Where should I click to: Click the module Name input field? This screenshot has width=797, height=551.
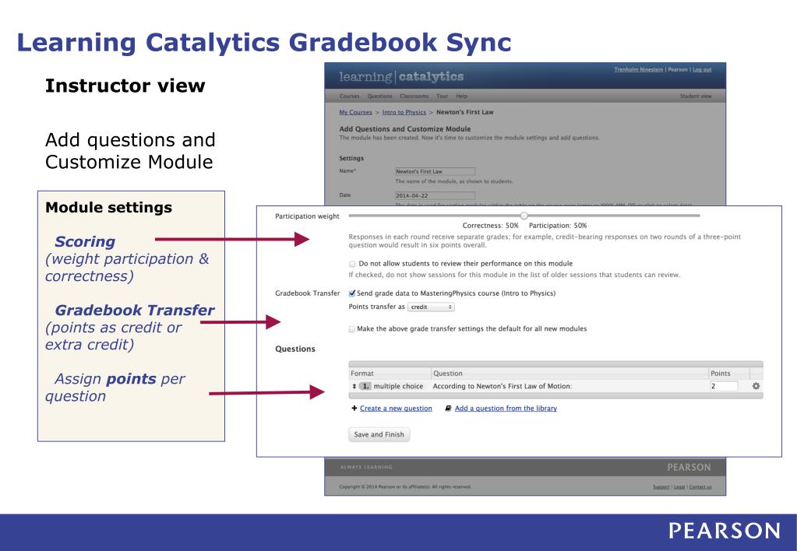435,172
